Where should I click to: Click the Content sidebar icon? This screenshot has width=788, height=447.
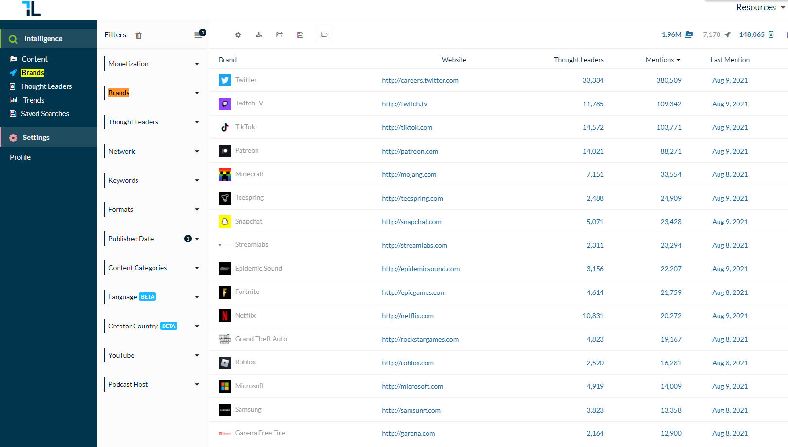[13, 59]
